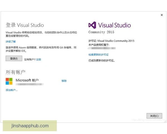Click the 本产品使用权属于 label
Viewport: 167px width, 134px height.
(x=99, y=44)
